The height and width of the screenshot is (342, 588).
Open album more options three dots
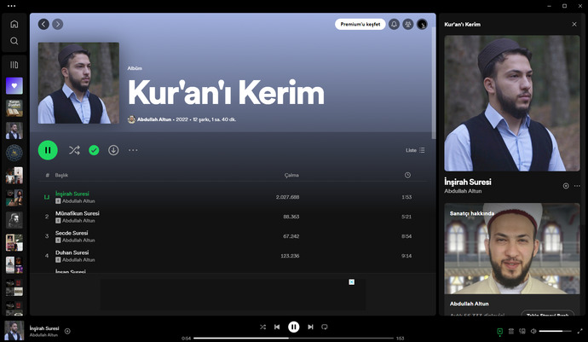pyautogui.click(x=133, y=150)
